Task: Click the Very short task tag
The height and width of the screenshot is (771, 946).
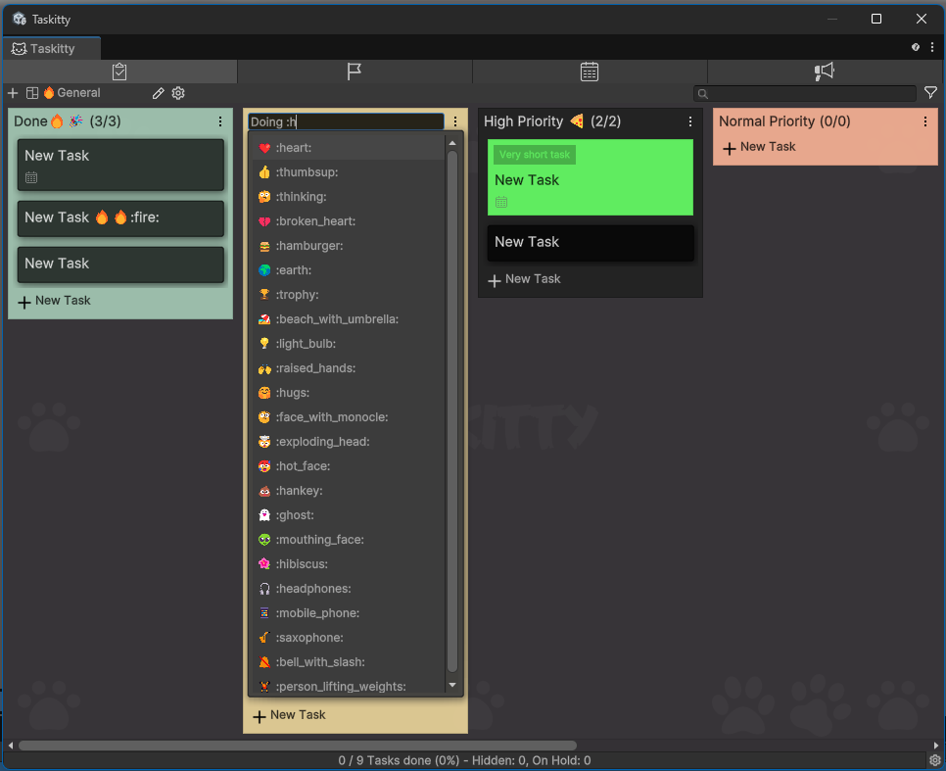Action: click(535, 155)
